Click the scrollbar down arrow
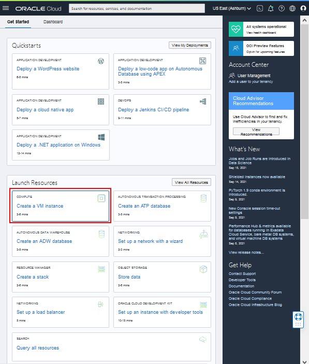 [304, 361]
